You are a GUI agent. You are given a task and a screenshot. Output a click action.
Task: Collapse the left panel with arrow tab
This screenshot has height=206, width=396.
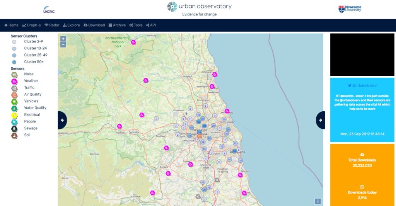[62, 120]
